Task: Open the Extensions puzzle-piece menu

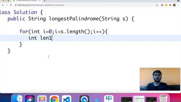Action: (170, 5)
